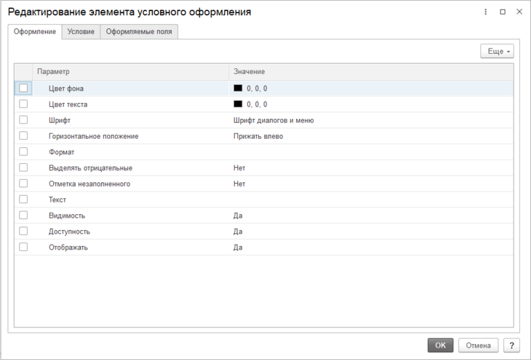This screenshot has height=360, width=531.
Task: Enable the Цвет фона checkbox
Action: coord(24,88)
